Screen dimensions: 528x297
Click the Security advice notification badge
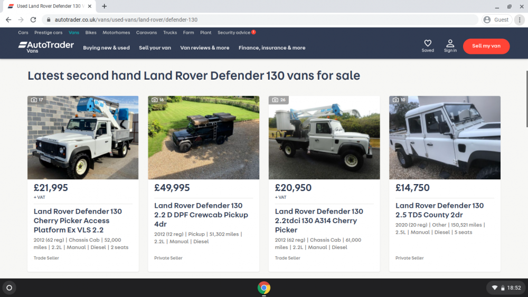[253, 32]
